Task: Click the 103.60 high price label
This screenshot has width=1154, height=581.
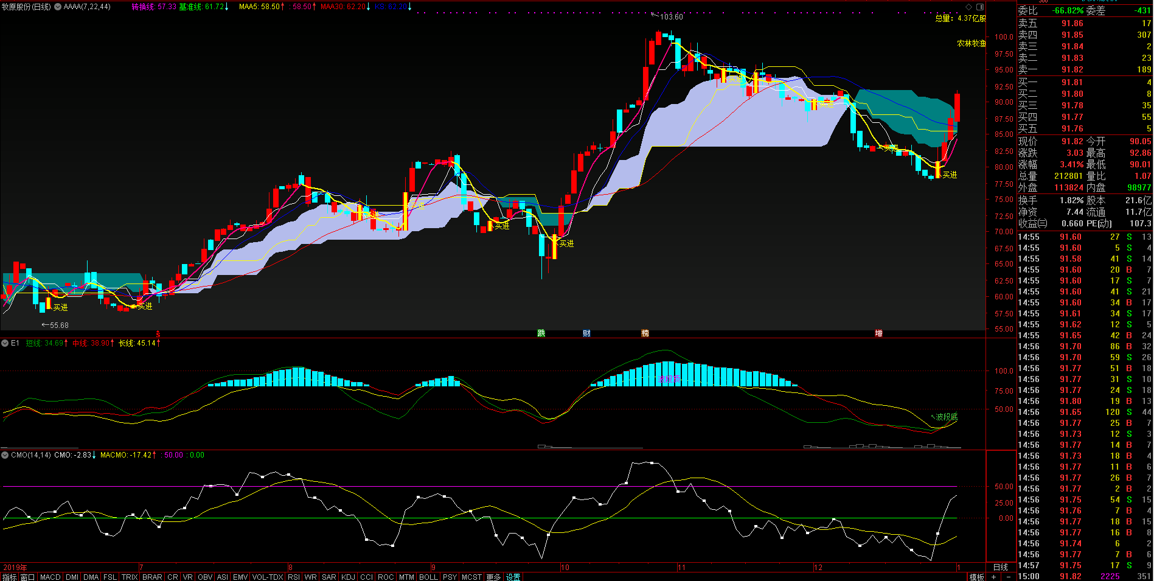Action: click(672, 16)
